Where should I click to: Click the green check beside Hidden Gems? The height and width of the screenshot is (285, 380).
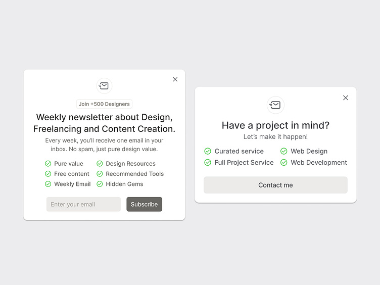(100, 184)
